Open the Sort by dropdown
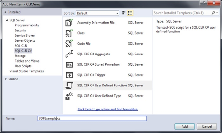222x133 pixels. 97,13
